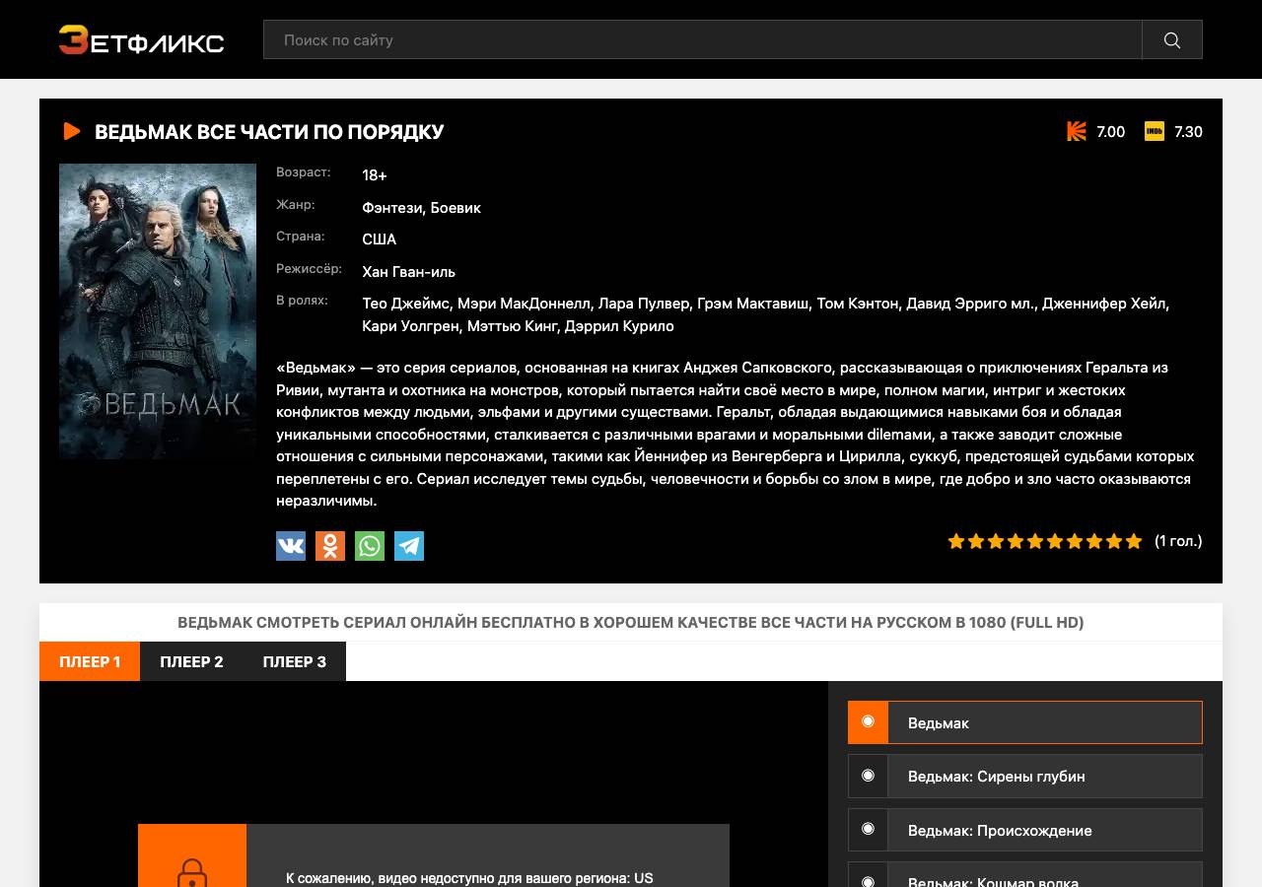The height and width of the screenshot is (887, 1262).
Task: Select the Ведьмак radio option
Action: pyautogui.click(x=1025, y=722)
